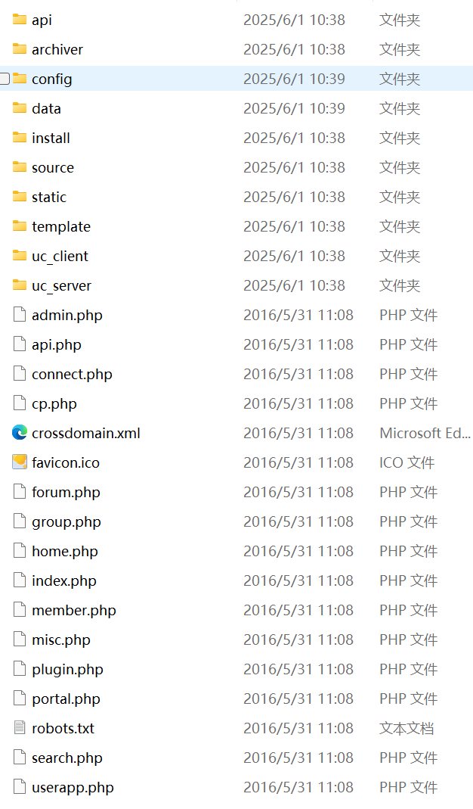
Task: Click the favicon.ico image icon
Action: (x=20, y=462)
